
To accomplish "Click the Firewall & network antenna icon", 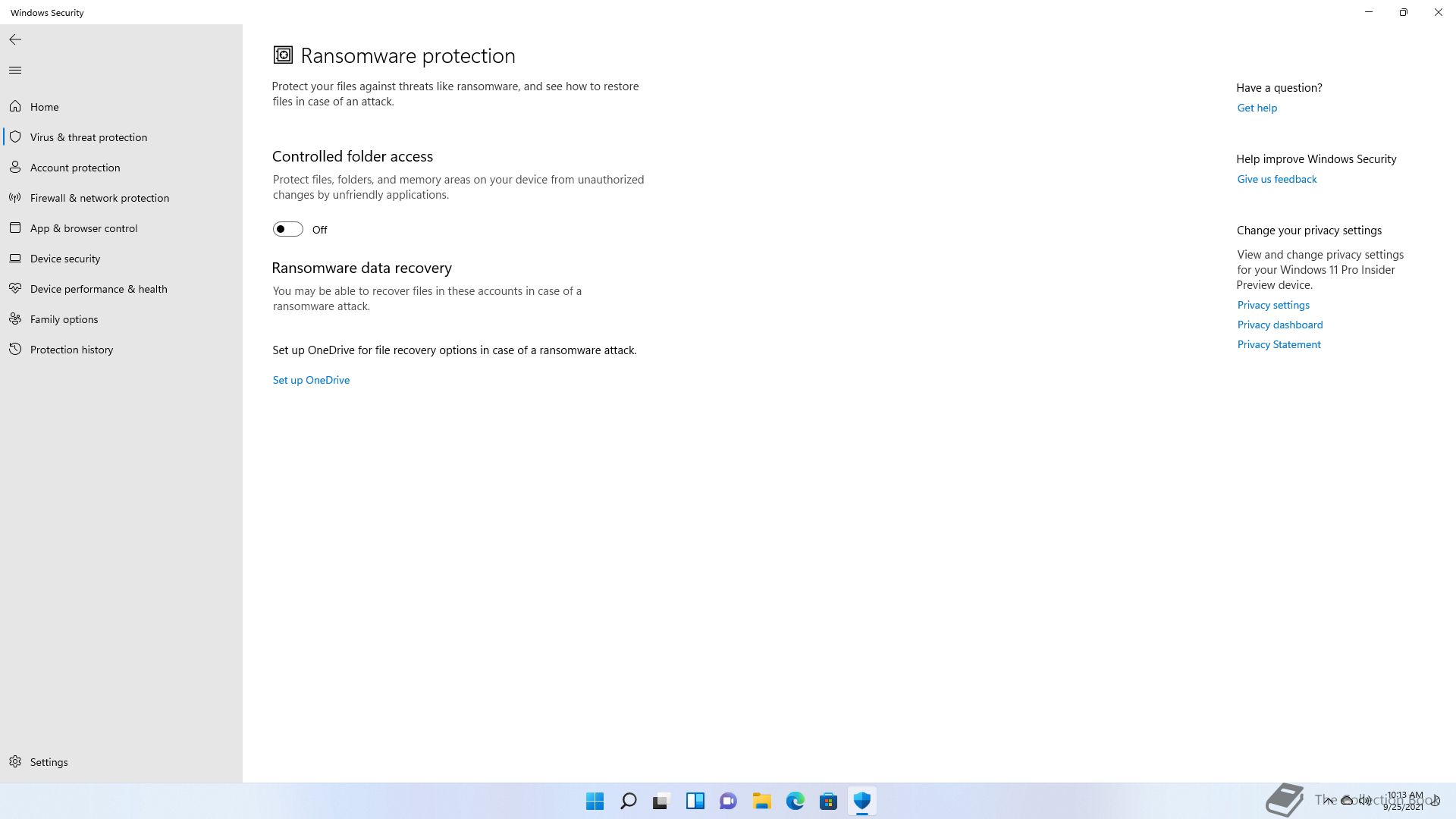I will pos(15,198).
